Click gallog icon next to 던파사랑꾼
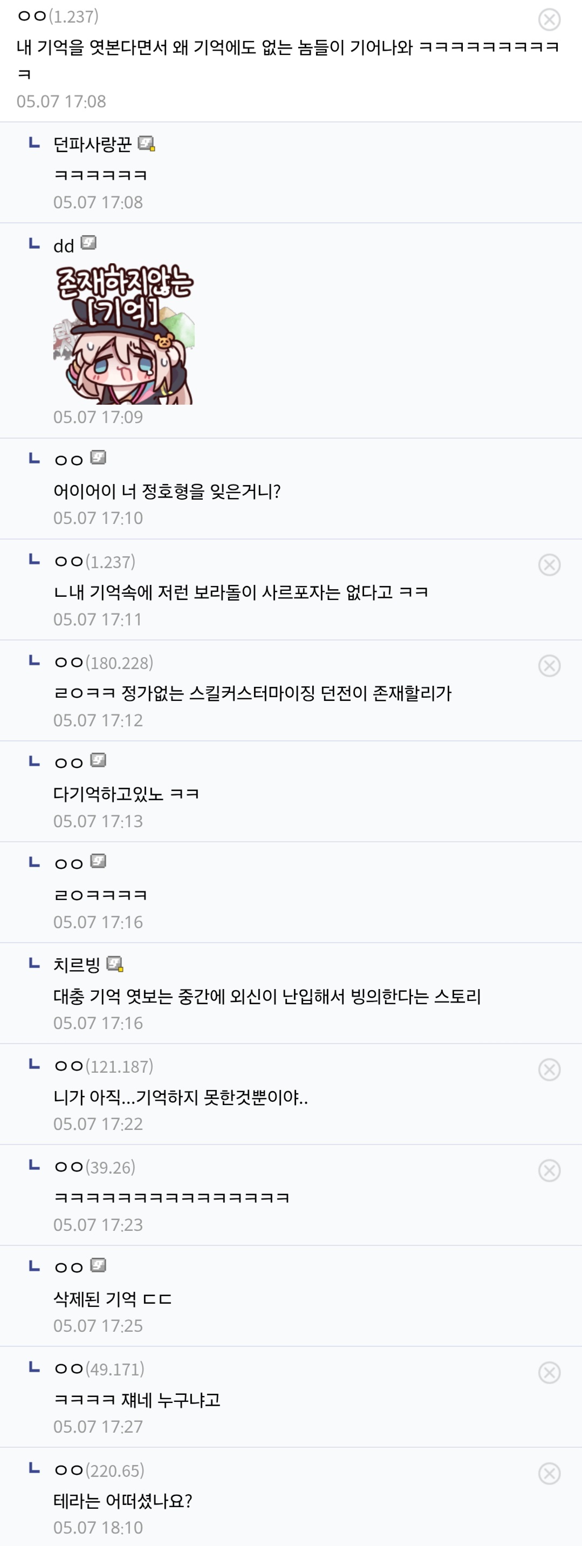Image resolution: width=582 pixels, height=1546 pixels. pos(146,144)
